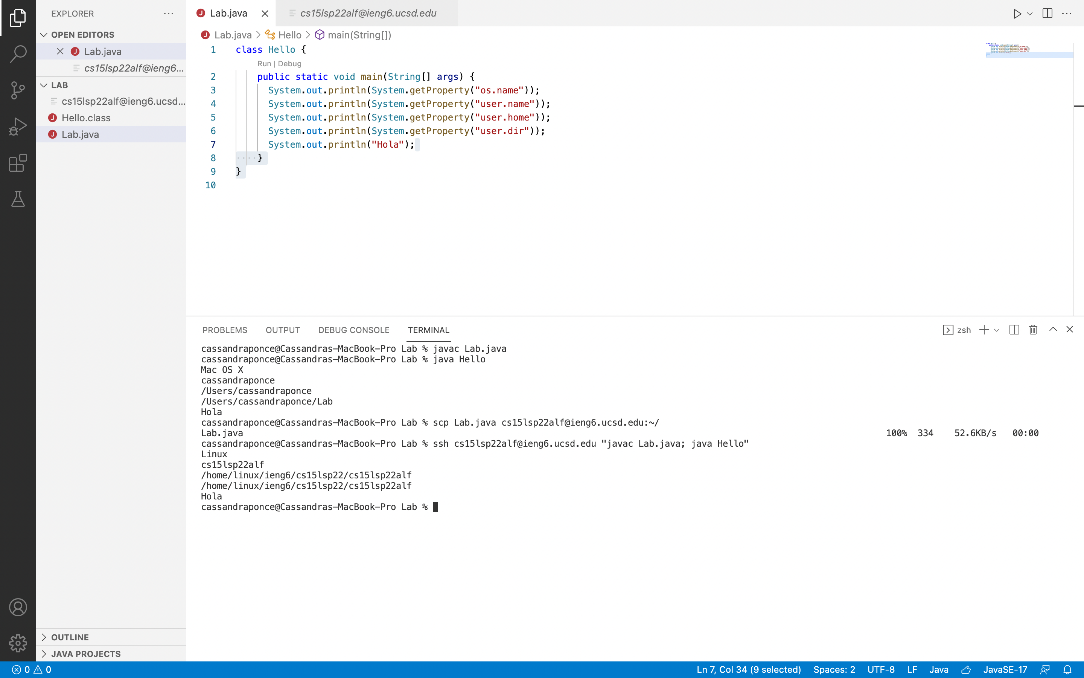Viewport: 1084px width, 678px height.
Task: Click the feedback icon in status bar
Action: coord(1045,669)
